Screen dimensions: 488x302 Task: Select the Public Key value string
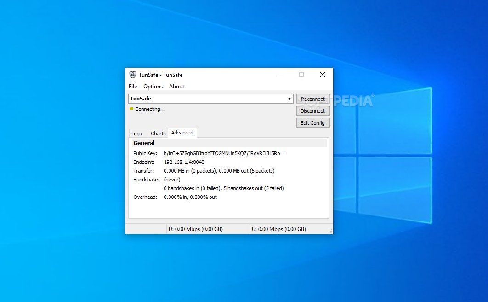(x=223, y=153)
